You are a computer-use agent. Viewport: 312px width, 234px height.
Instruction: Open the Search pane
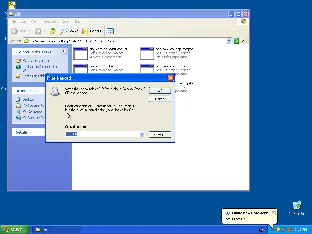pos(69,31)
